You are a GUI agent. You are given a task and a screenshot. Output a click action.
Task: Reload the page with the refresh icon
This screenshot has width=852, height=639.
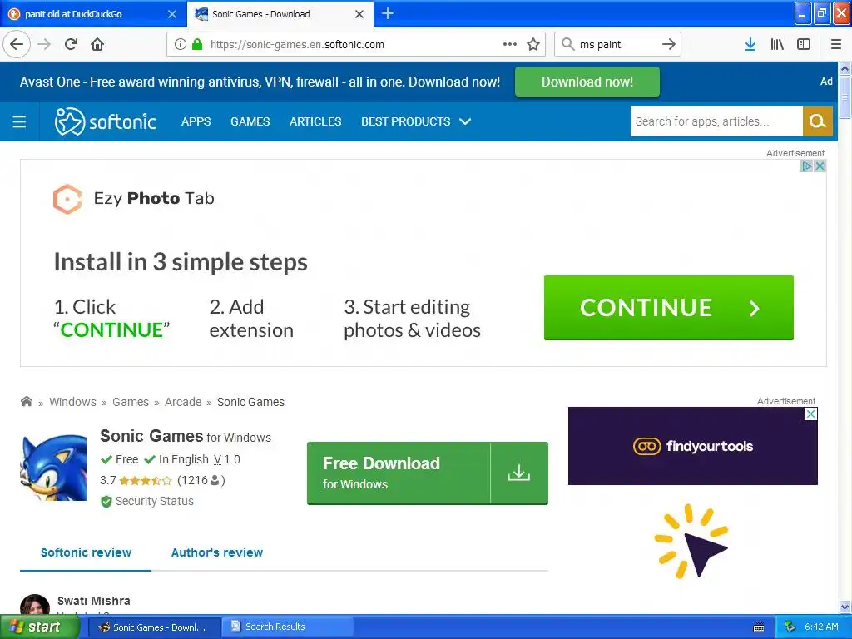pos(71,44)
